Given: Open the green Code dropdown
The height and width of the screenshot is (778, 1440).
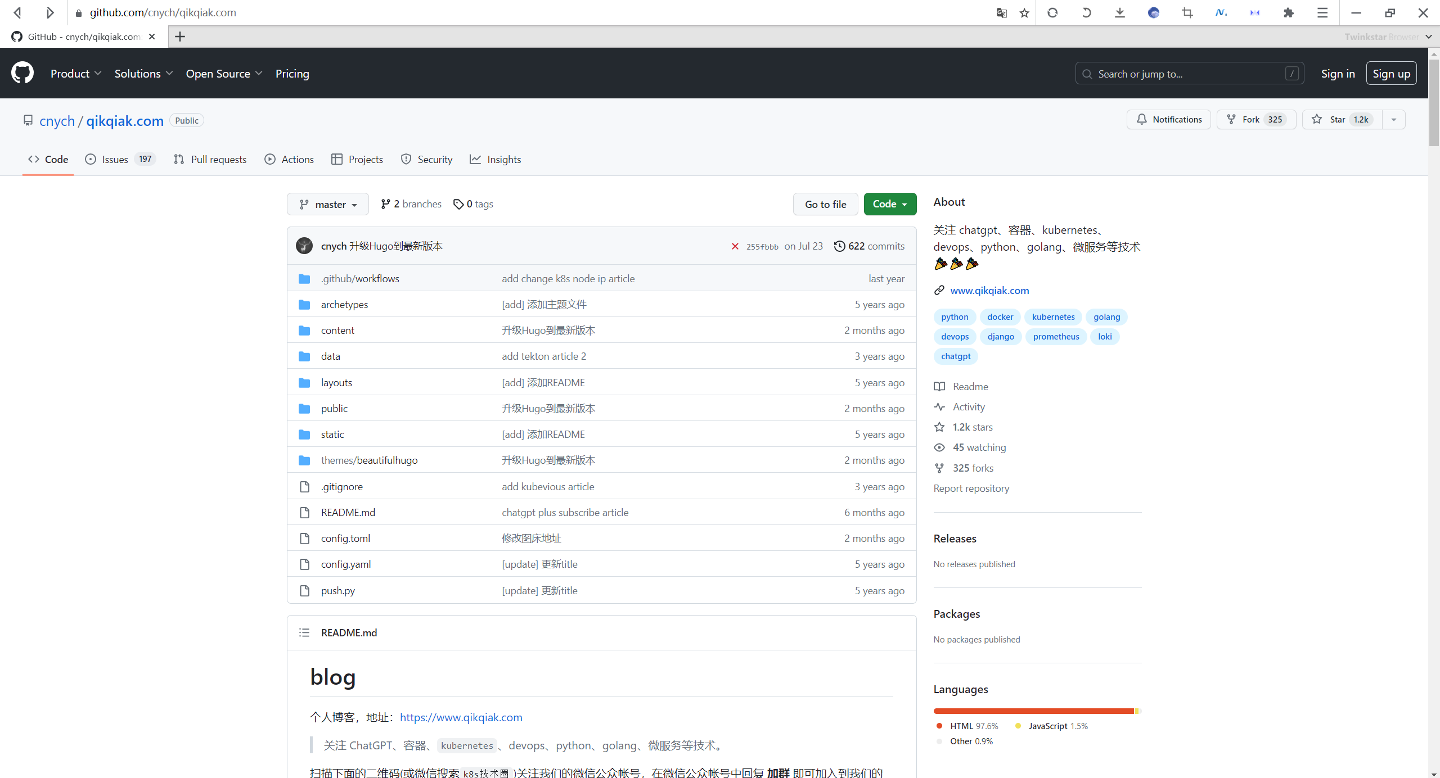Looking at the screenshot, I should 890,204.
